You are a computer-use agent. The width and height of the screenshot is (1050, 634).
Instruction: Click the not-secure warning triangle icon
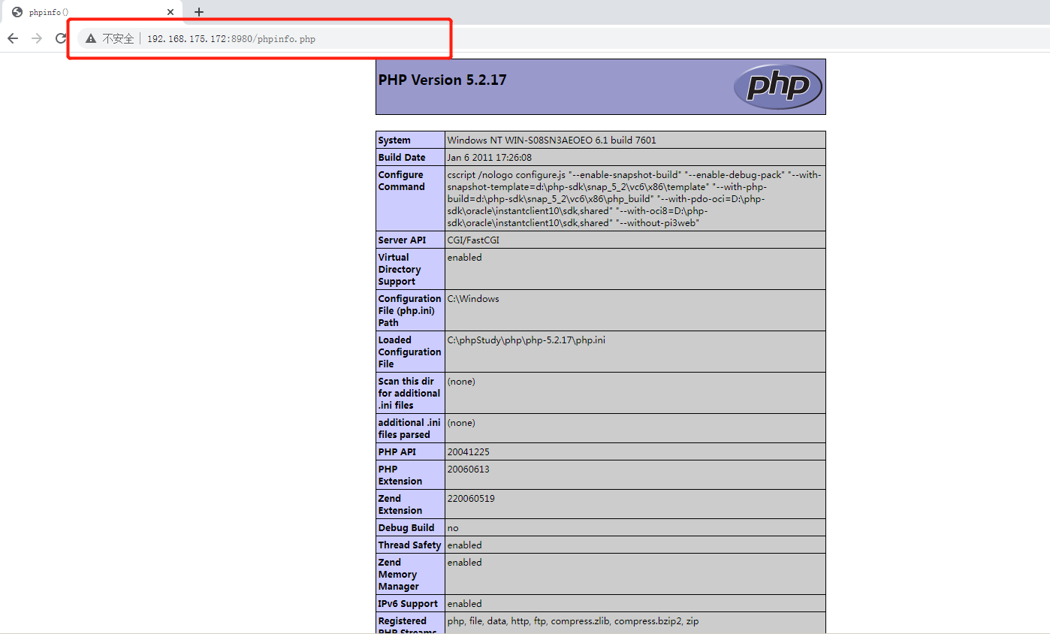point(91,38)
